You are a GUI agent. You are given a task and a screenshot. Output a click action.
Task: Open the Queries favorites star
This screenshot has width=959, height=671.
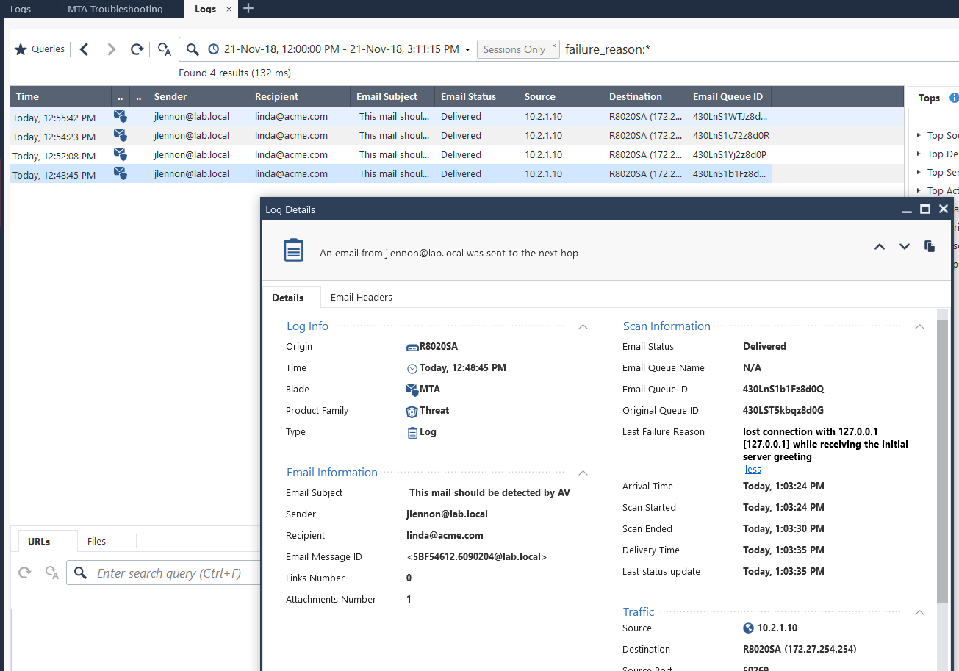(21, 49)
